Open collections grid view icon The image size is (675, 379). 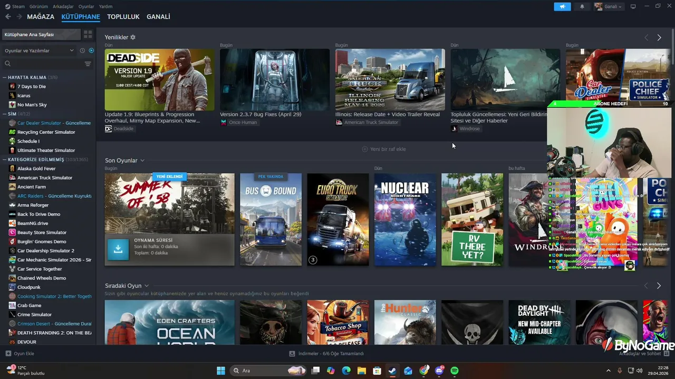pyautogui.click(x=88, y=34)
